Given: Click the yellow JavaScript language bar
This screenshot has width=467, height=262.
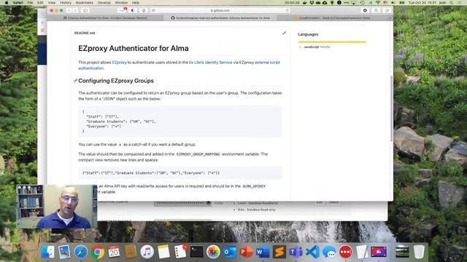Looking at the screenshot, I should point(332,42).
